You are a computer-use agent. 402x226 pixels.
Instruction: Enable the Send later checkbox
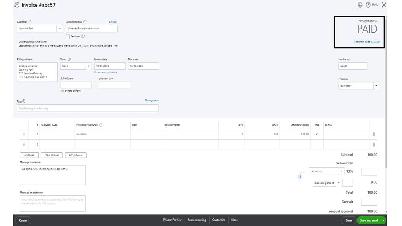point(68,37)
